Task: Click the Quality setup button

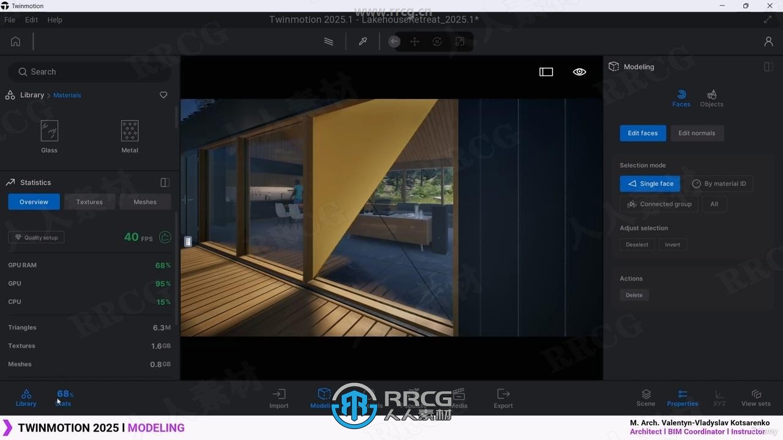Action: (36, 237)
